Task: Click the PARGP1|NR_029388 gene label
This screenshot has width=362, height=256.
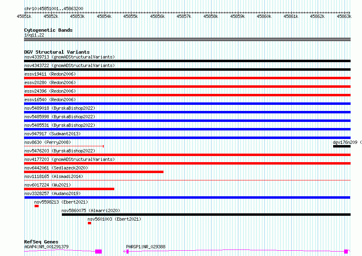Action: [146, 247]
